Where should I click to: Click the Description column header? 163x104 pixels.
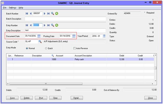(x=41, y=56)
